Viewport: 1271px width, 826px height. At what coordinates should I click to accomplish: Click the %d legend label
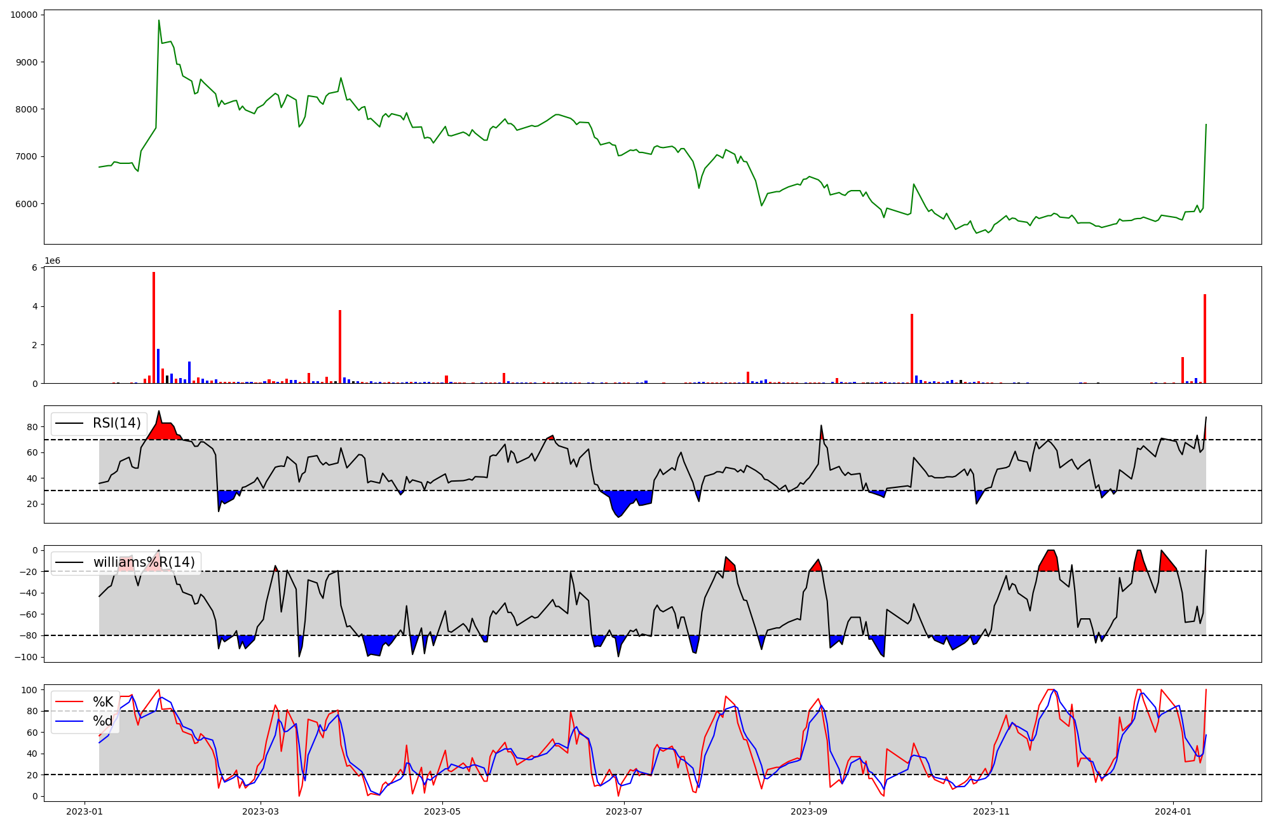(x=103, y=721)
